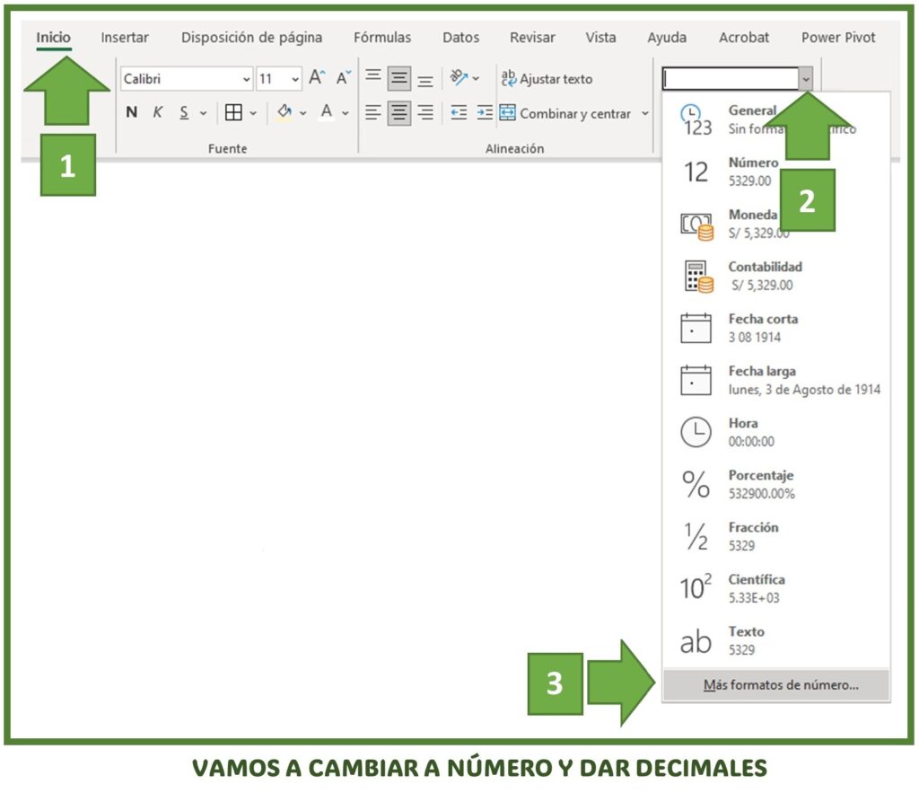Click the decrease font size icon
The width and height of the screenshot is (919, 793).
pyautogui.click(x=344, y=78)
